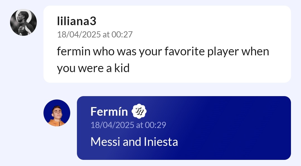This screenshot has height=166, width=301.
Task: Open the liliana3 username link
Action: click(x=77, y=21)
